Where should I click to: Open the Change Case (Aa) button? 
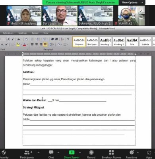tap(19, 39)
